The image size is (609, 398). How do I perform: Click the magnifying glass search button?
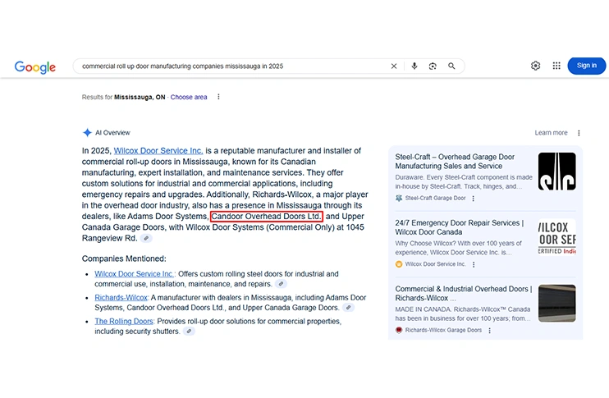[x=451, y=66]
